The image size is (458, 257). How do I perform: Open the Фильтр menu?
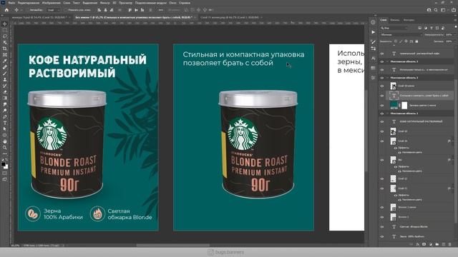[x=105, y=3]
